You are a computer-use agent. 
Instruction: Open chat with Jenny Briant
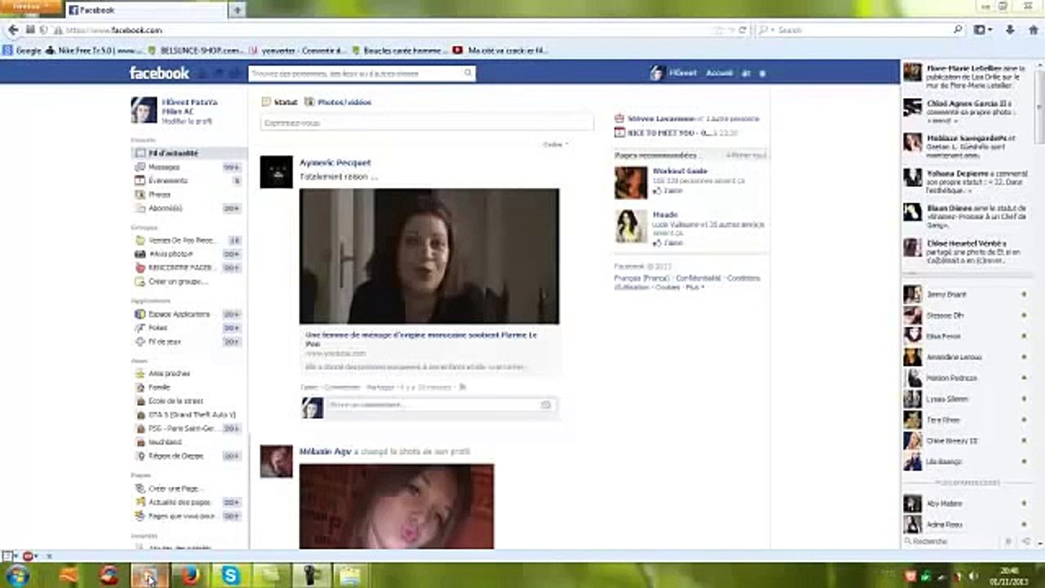pyautogui.click(x=965, y=294)
